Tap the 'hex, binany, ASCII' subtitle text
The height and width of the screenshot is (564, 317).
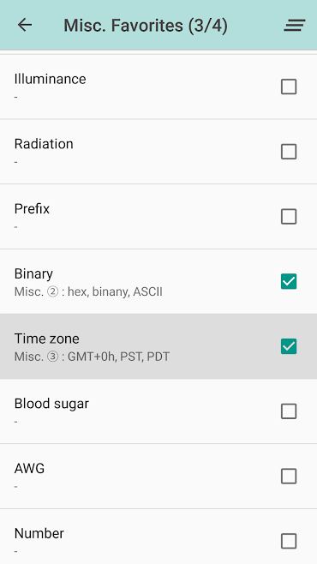(115, 291)
